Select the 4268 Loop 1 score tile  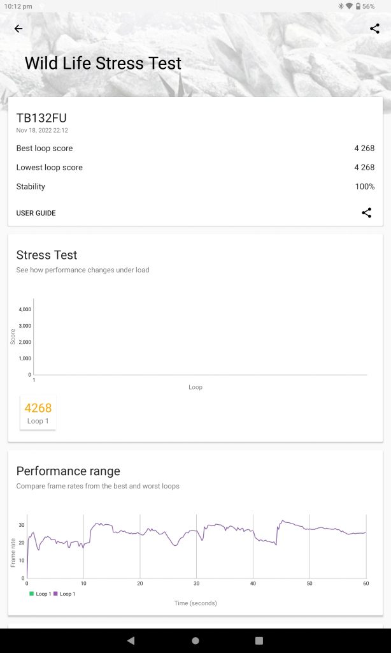[38, 413]
